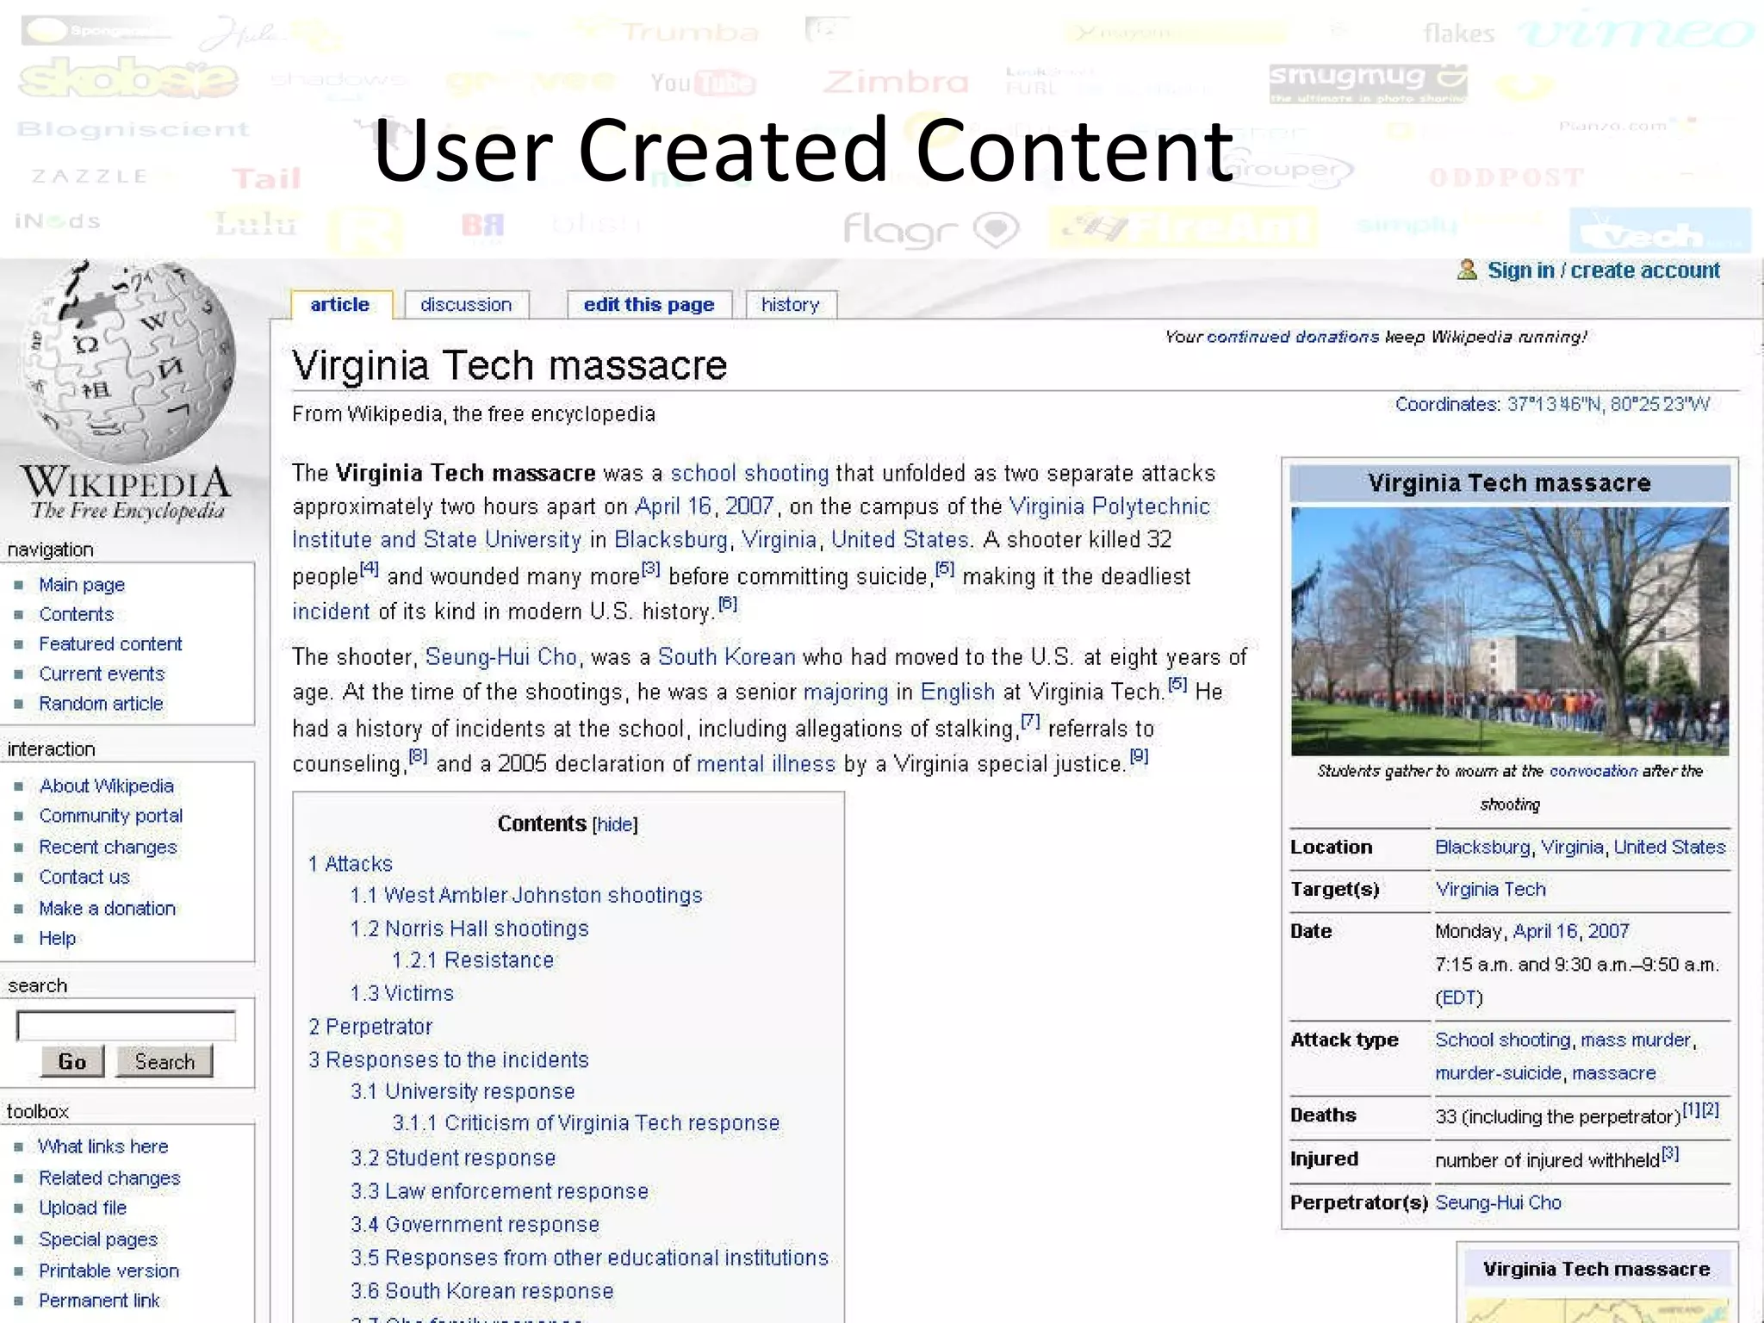This screenshot has height=1323, width=1764.
Task: Jump to 1.3 Victims section
Action: 401,994
